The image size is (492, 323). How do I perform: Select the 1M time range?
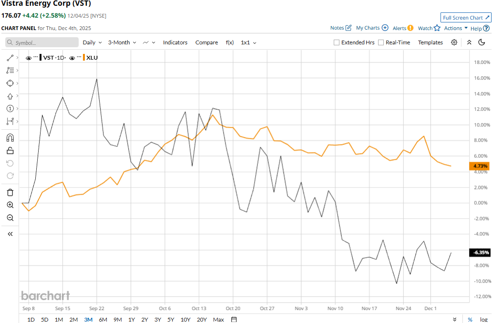[59, 320]
